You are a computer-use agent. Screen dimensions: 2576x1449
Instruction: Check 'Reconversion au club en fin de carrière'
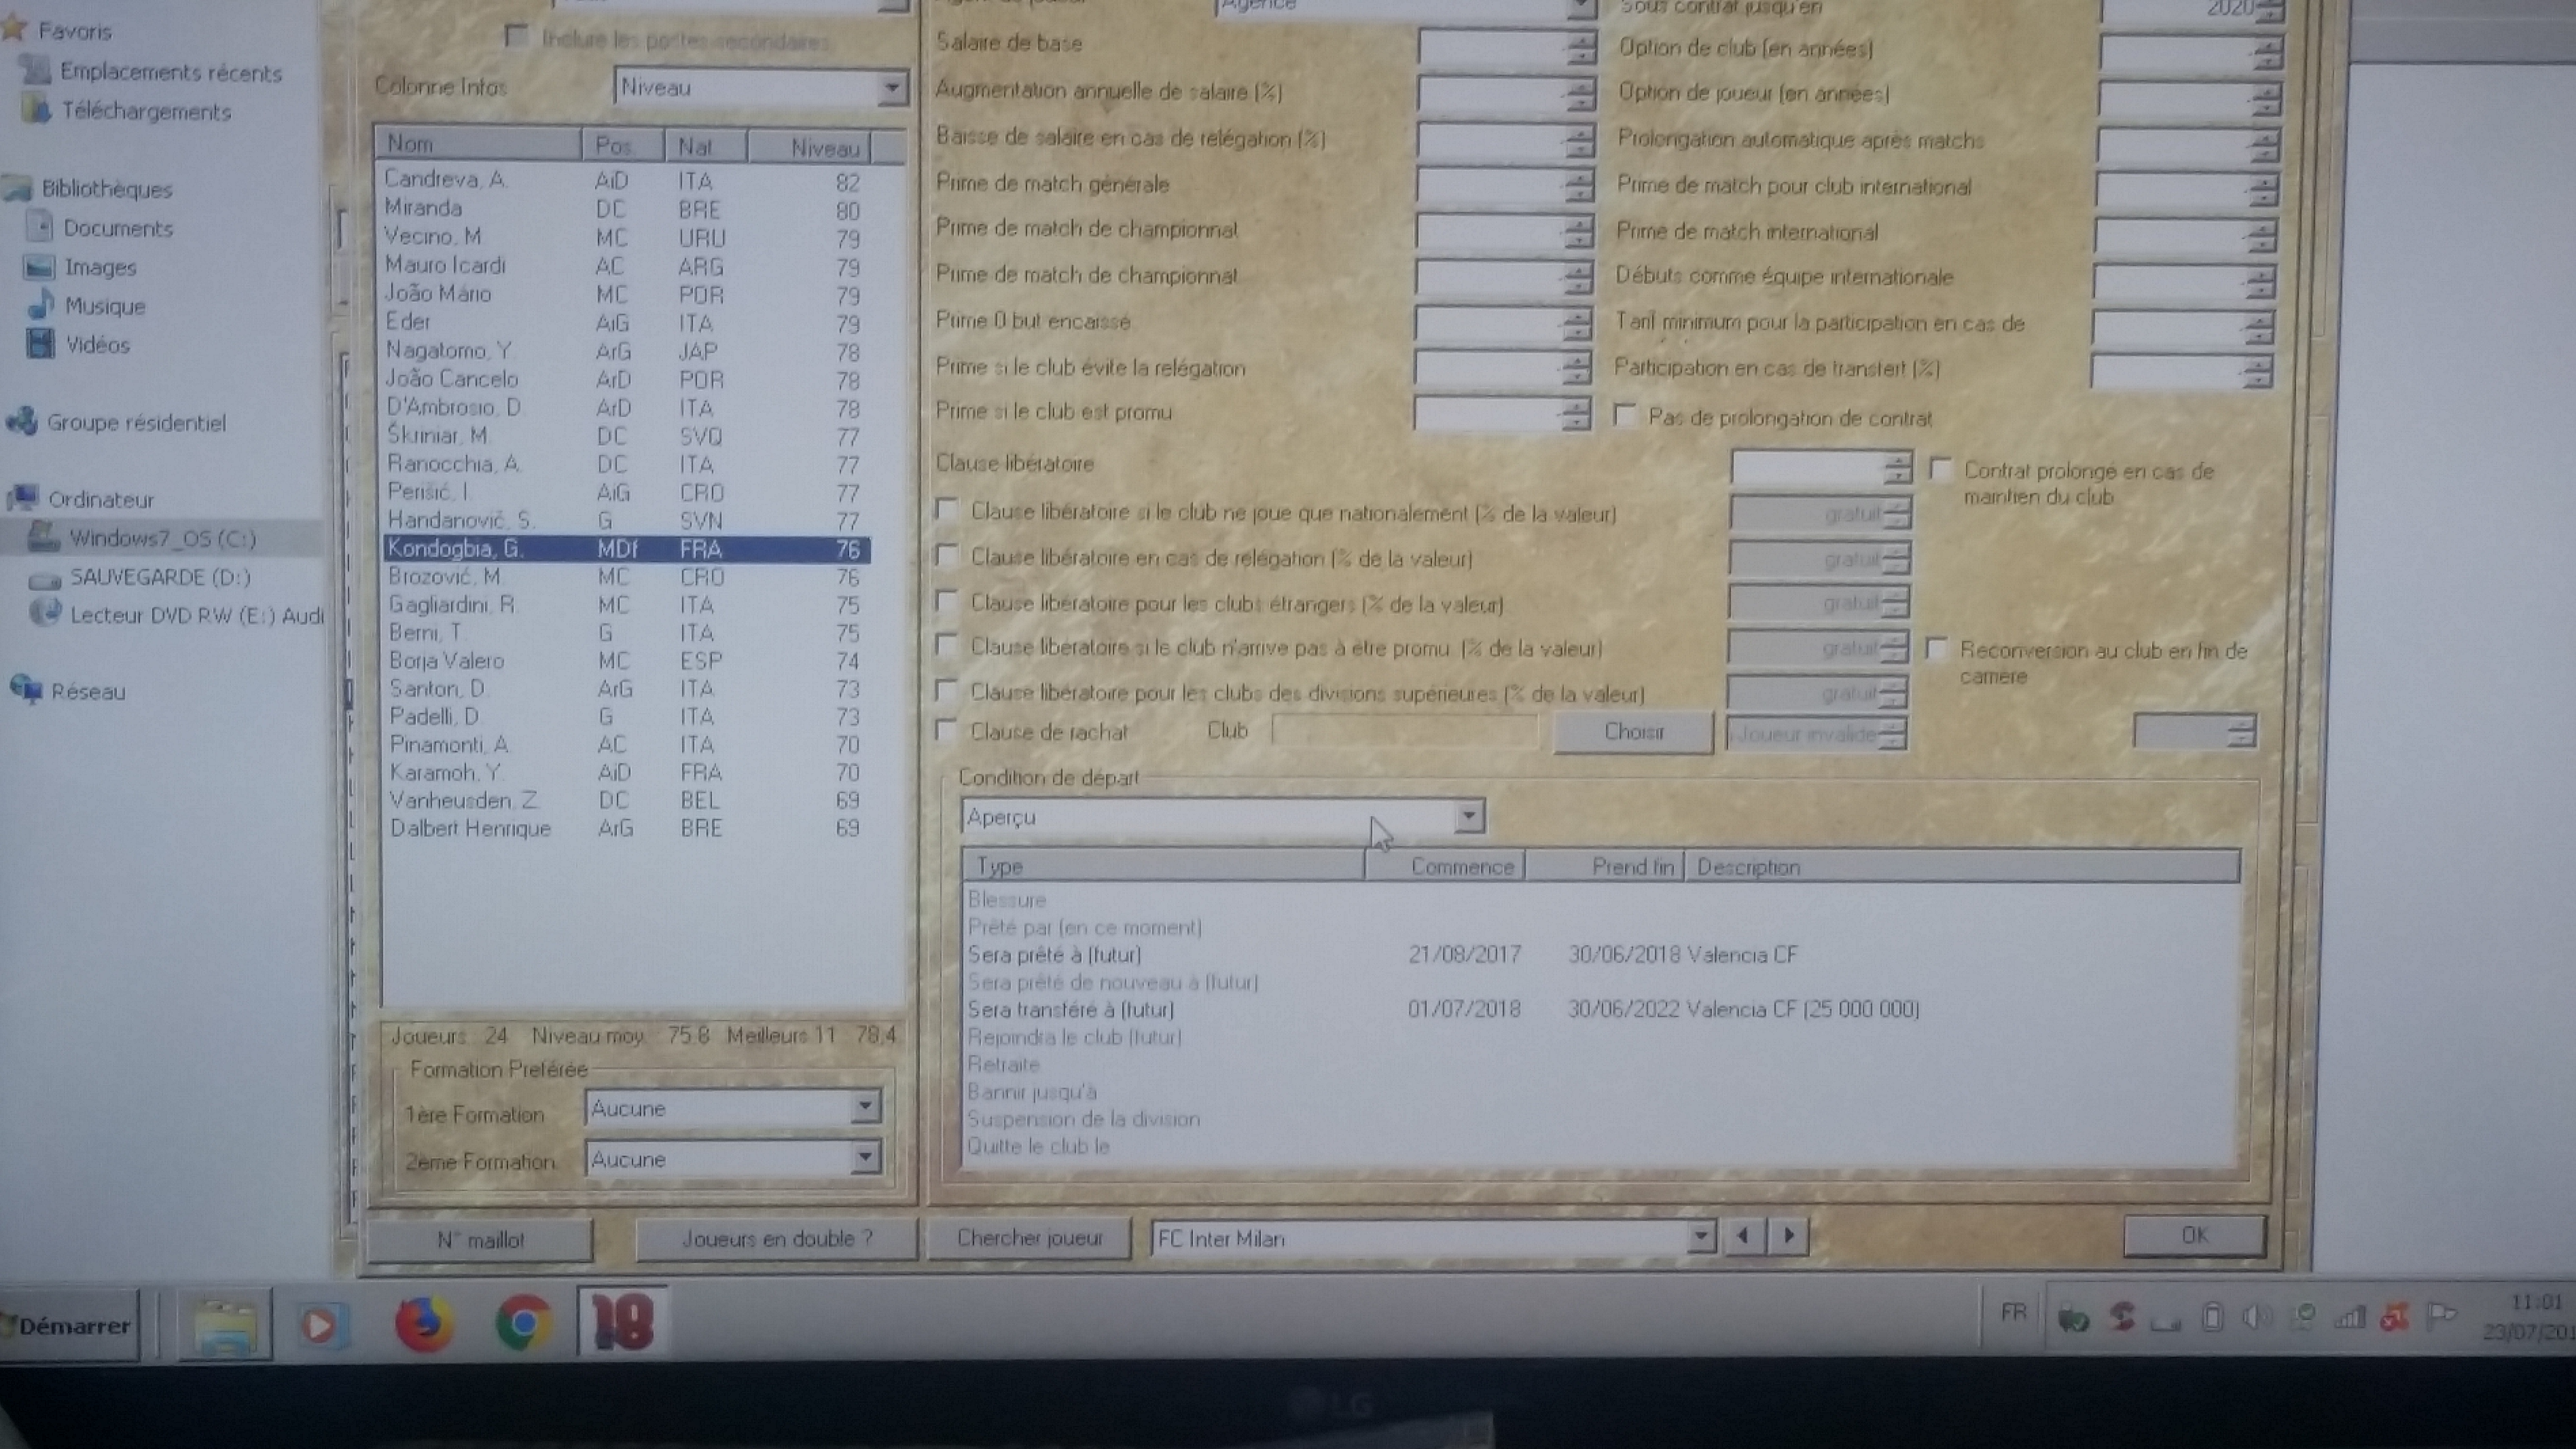tap(1937, 649)
